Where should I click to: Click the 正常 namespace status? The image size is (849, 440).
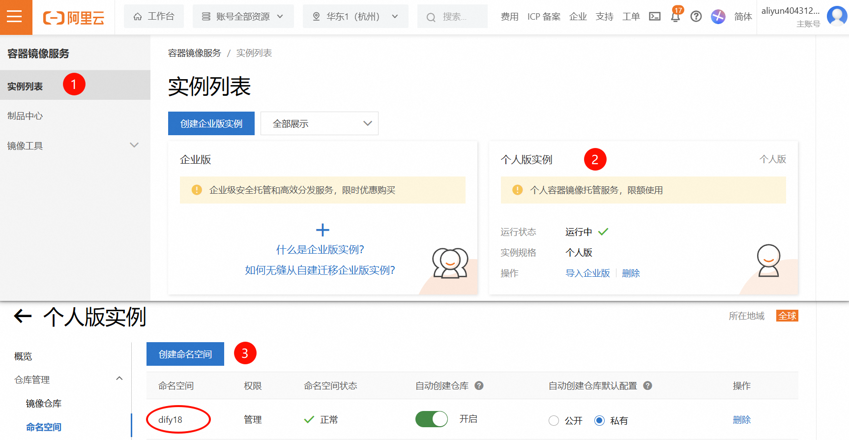(329, 420)
